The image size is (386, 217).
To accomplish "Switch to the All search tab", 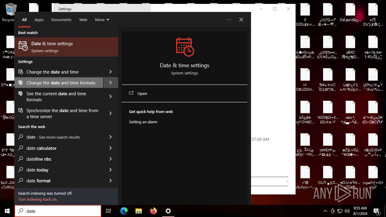I will [24, 20].
